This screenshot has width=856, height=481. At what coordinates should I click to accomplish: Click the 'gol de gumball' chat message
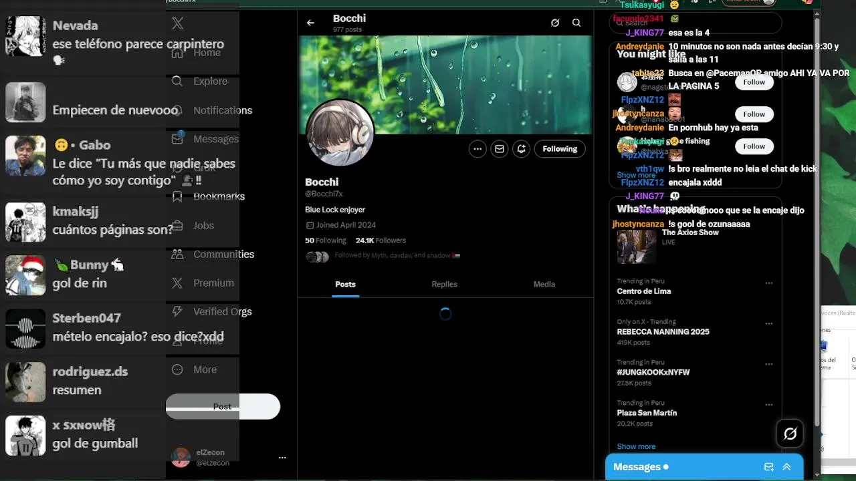[x=95, y=444]
